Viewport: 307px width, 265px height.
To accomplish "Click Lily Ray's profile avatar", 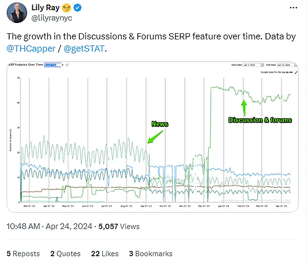I will click(17, 13).
